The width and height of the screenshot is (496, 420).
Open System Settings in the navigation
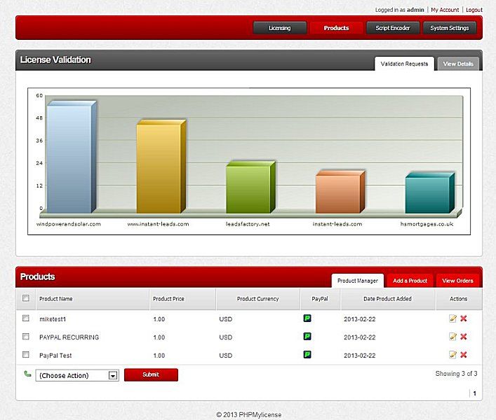pos(450,28)
